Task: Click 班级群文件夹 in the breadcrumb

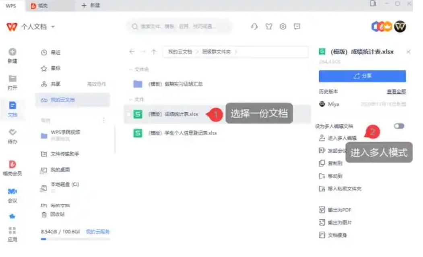Action: [x=217, y=51]
